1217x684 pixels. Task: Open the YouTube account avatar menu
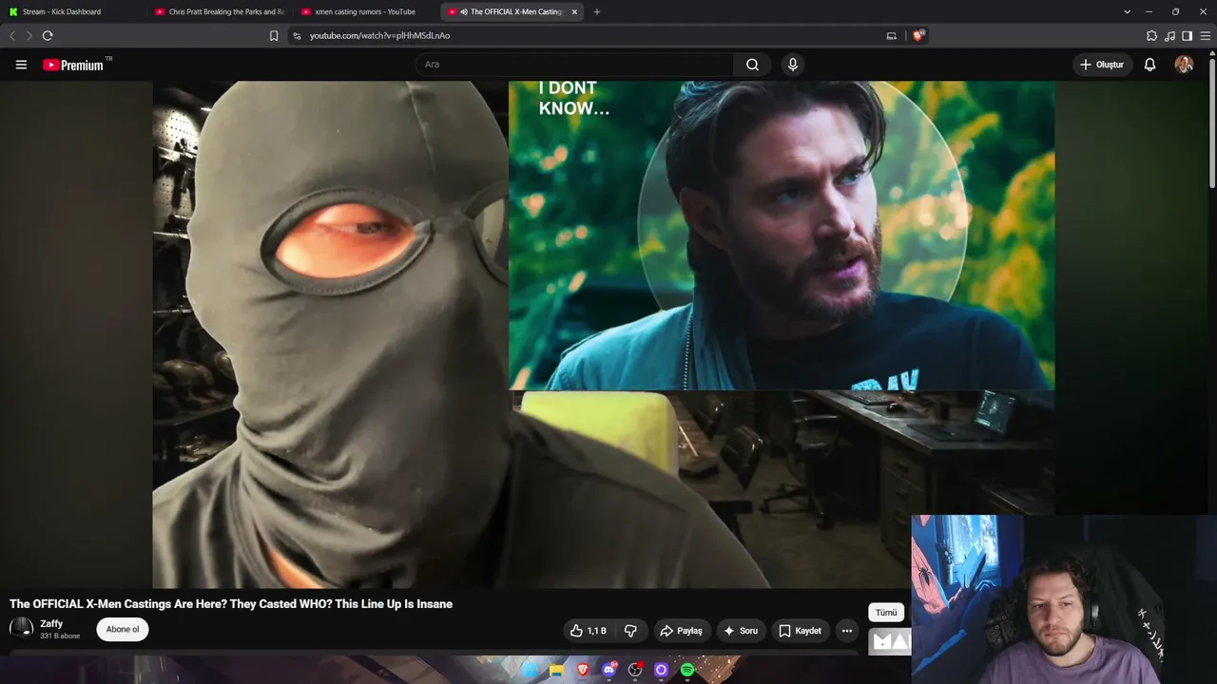pos(1184,65)
